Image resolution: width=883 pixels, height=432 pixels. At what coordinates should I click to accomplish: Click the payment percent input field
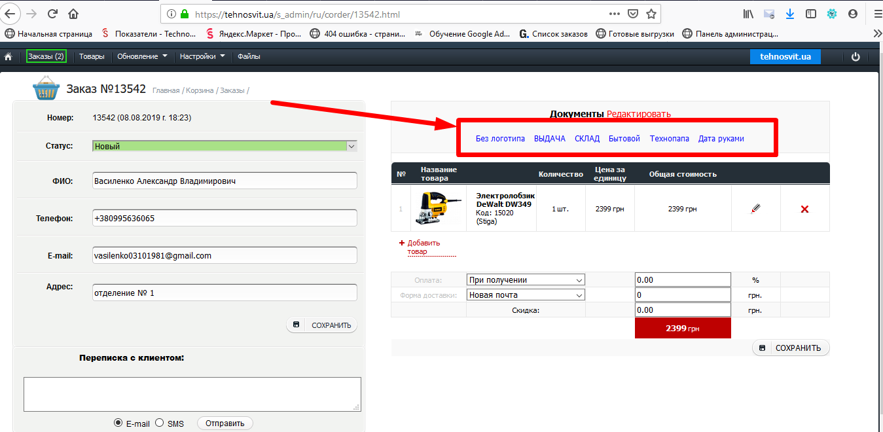tap(683, 280)
